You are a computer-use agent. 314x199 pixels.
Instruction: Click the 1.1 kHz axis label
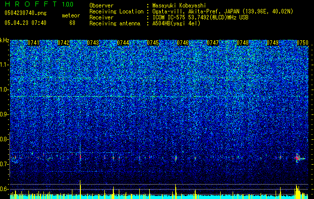pos(4,65)
